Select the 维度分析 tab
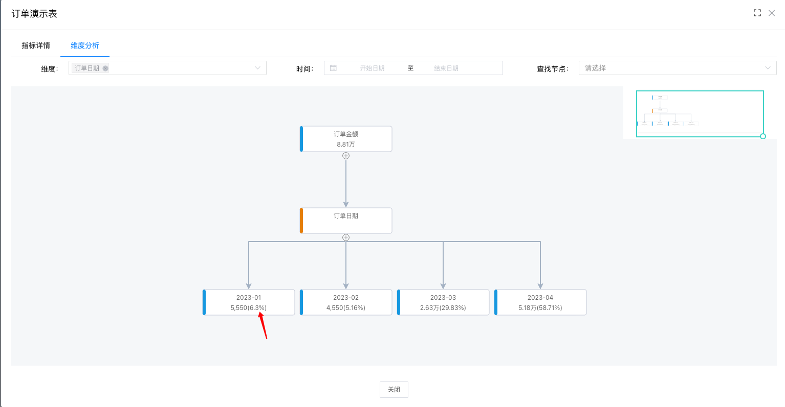Viewport: 785px width, 407px height. pyautogui.click(x=85, y=45)
